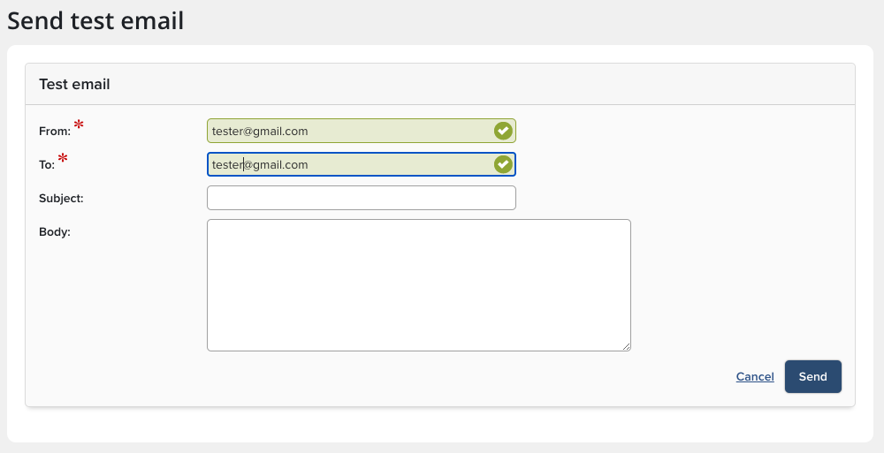Click the green checkmark in From field
The image size is (884, 453).
(503, 131)
